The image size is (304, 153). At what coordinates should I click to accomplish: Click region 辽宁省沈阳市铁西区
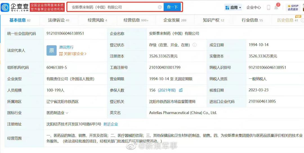62,101
